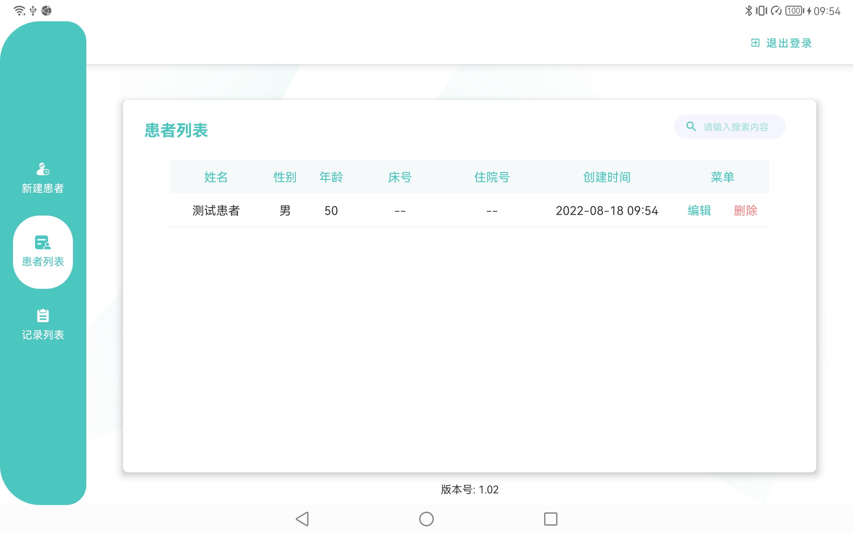The width and height of the screenshot is (853, 533).
Task: Click the logout arrow icon
Action: 755,43
